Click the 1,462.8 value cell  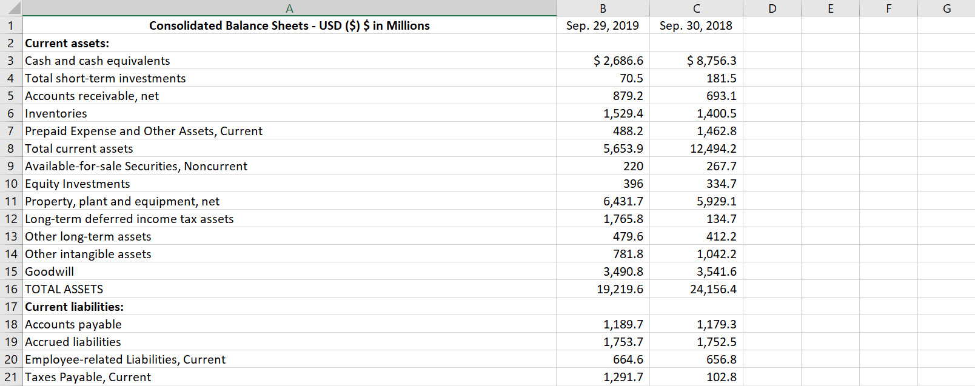tap(696, 131)
